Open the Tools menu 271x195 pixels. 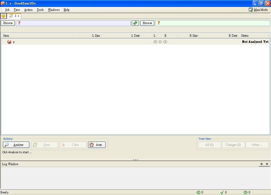coord(40,10)
